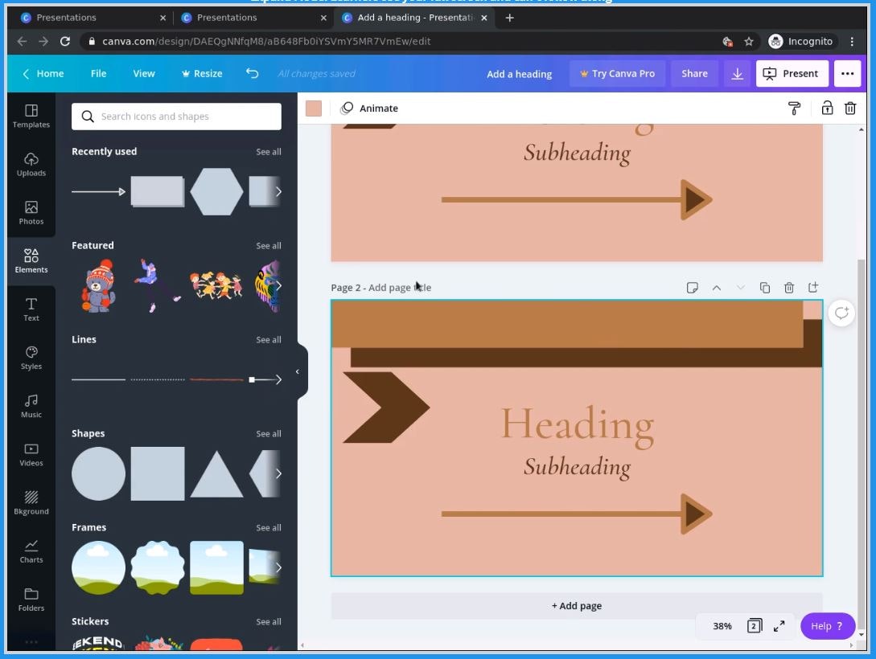See all Stickers
The height and width of the screenshot is (659, 876).
tap(268, 621)
